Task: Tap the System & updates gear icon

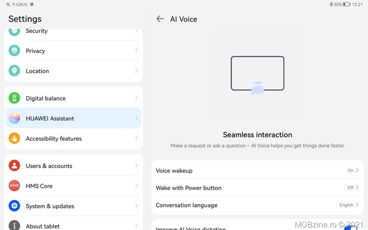Action: [14, 206]
